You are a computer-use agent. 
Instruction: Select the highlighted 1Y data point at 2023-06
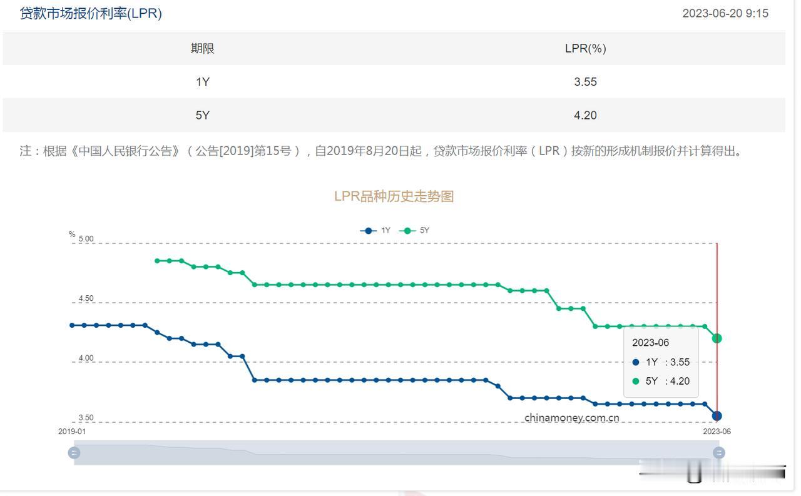pyautogui.click(x=717, y=416)
